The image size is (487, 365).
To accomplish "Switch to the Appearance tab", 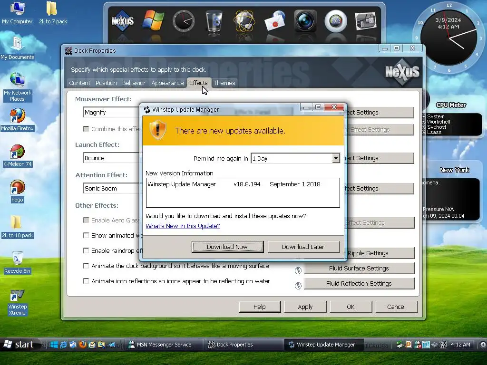I will [167, 83].
